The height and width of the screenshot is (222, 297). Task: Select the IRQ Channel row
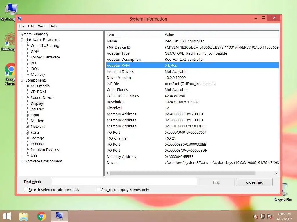pyautogui.click(x=192, y=138)
